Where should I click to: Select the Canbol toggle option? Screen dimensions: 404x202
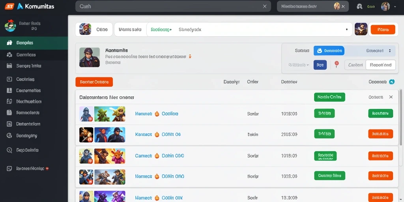click(355, 65)
